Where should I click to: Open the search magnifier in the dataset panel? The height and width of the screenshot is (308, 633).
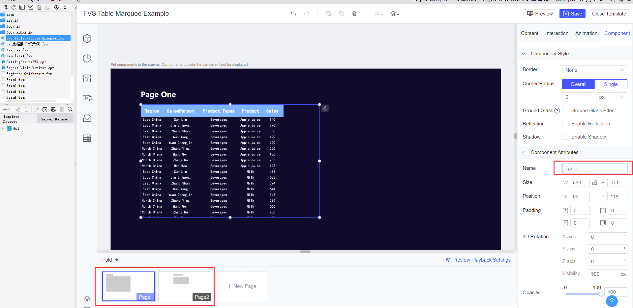click(x=70, y=109)
